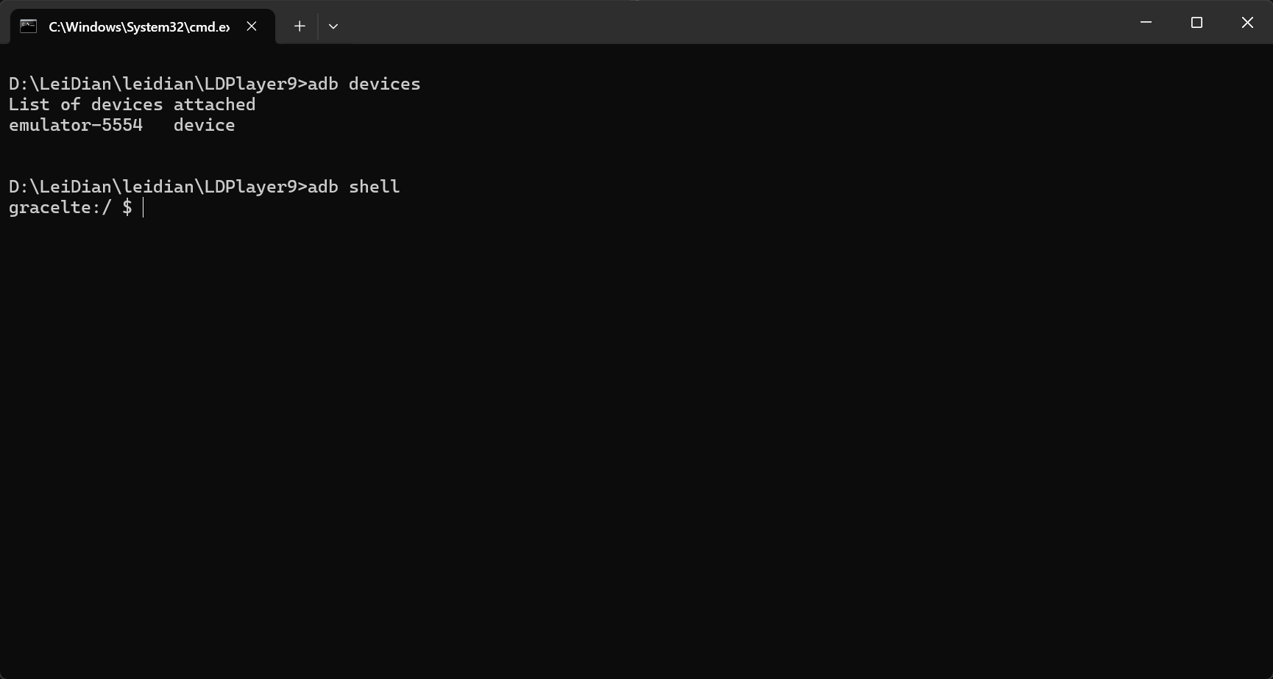The width and height of the screenshot is (1273, 679).
Task: Click the word 'attached' in the output
Action: (214, 104)
